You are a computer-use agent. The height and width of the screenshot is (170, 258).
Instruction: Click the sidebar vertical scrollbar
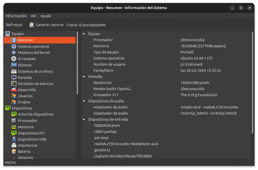click(77, 63)
